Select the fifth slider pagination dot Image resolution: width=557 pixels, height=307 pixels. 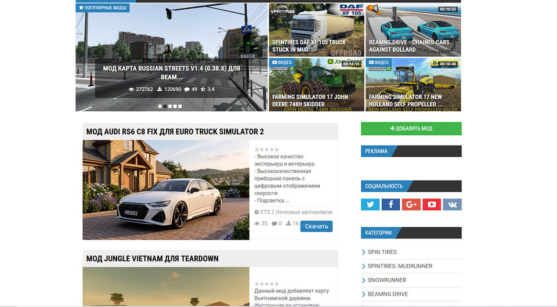pyautogui.click(x=180, y=106)
